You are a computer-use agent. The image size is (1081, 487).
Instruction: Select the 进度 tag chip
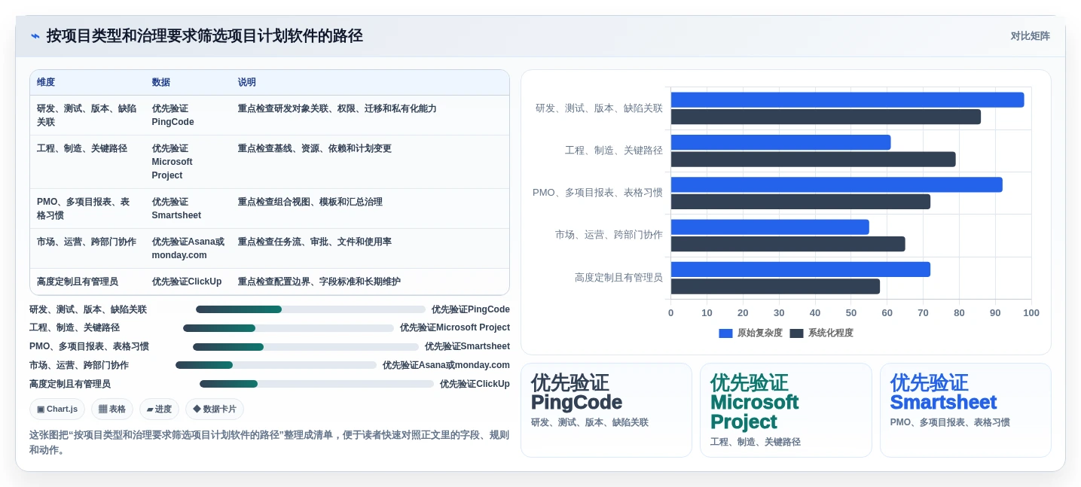tap(159, 409)
